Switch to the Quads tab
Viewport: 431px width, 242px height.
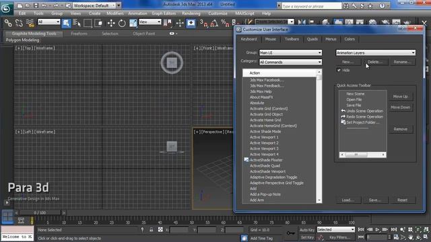pyautogui.click(x=312, y=39)
